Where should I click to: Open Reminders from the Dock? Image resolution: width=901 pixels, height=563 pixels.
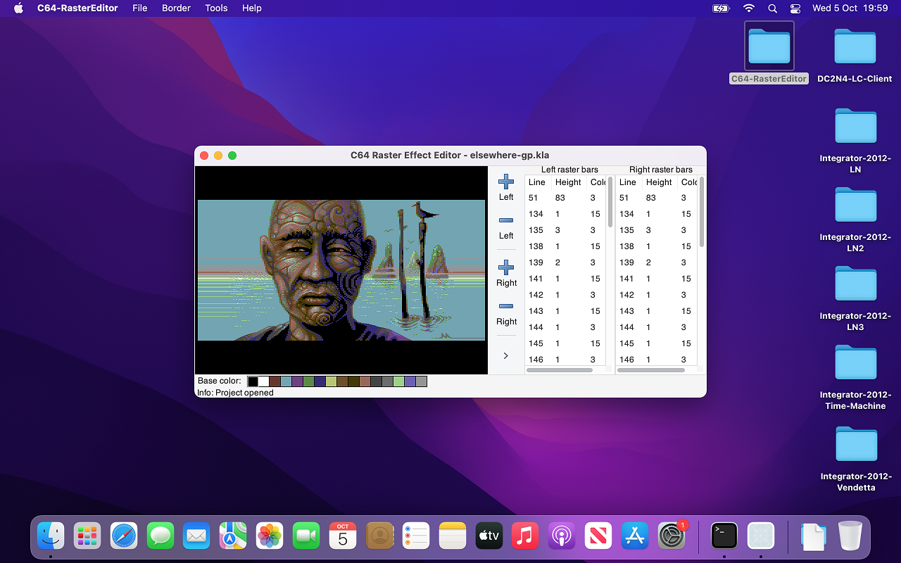point(416,536)
